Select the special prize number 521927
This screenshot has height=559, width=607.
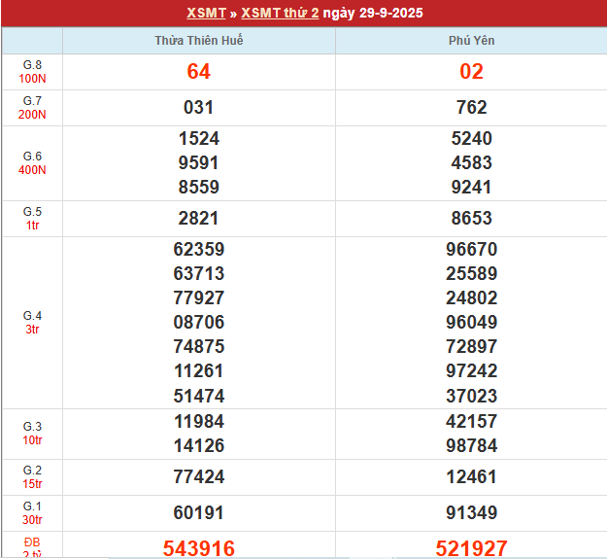tap(471, 548)
